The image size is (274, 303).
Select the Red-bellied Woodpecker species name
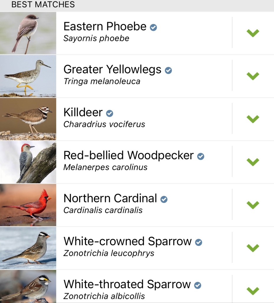(128, 156)
